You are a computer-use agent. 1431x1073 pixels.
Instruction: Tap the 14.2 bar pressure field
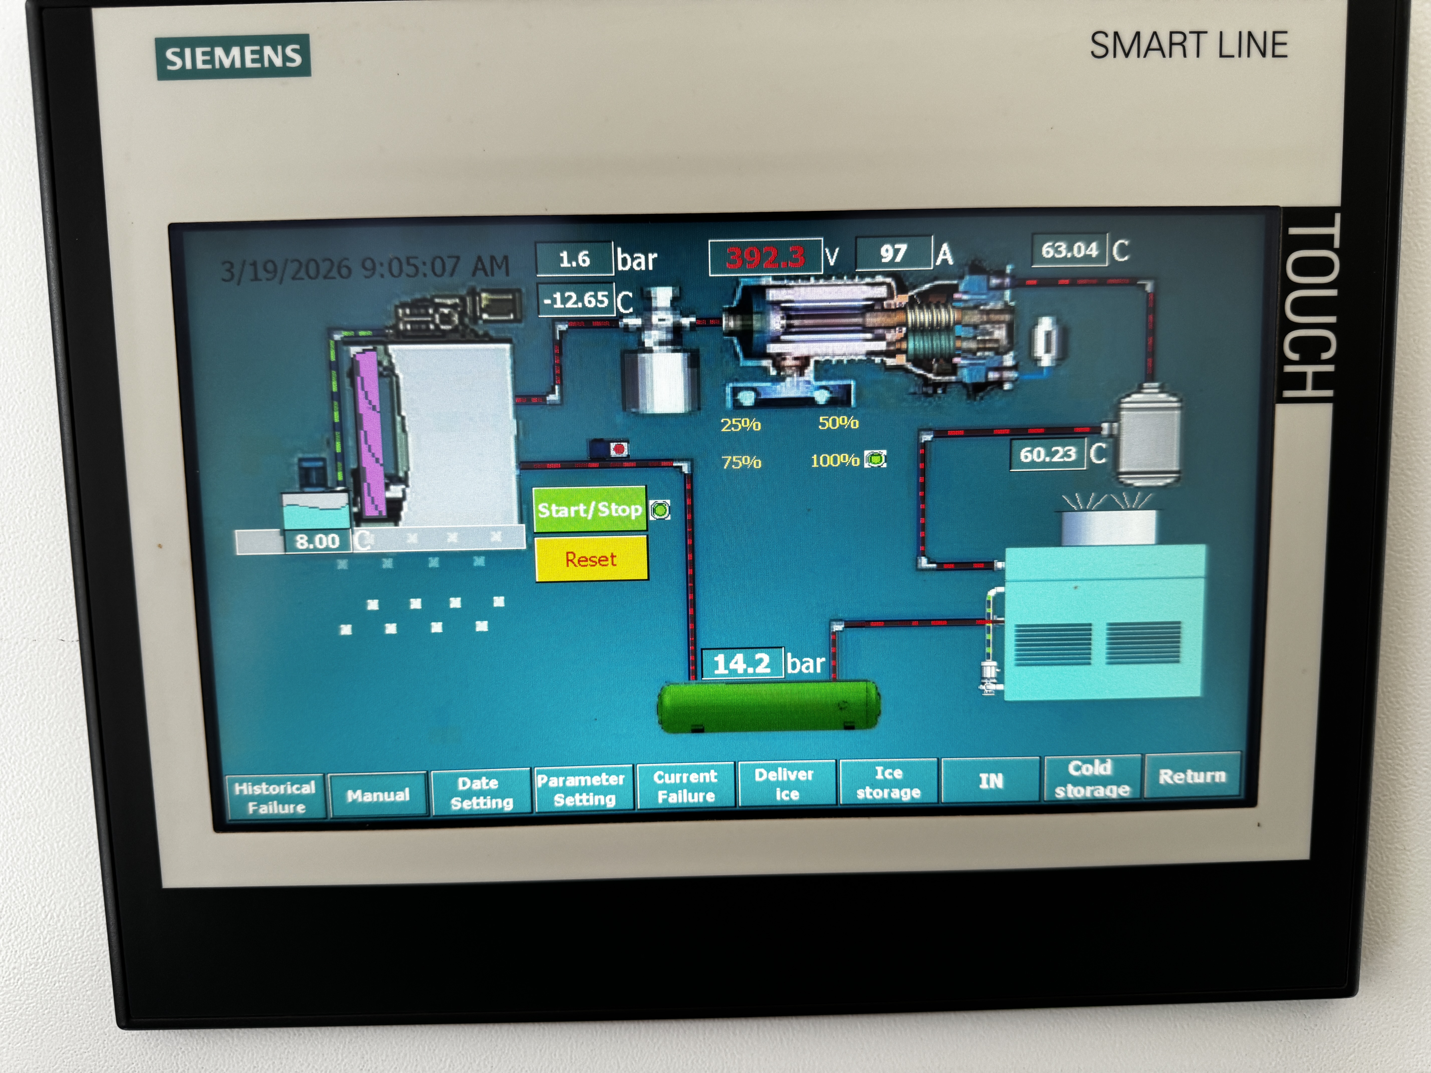click(x=742, y=663)
